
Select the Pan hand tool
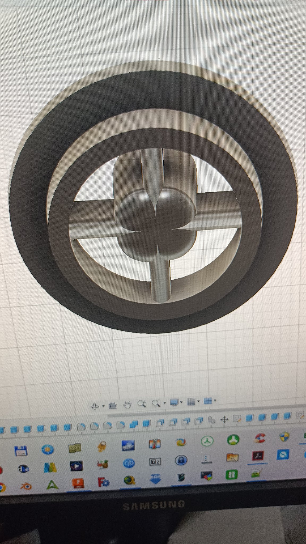click(x=128, y=405)
